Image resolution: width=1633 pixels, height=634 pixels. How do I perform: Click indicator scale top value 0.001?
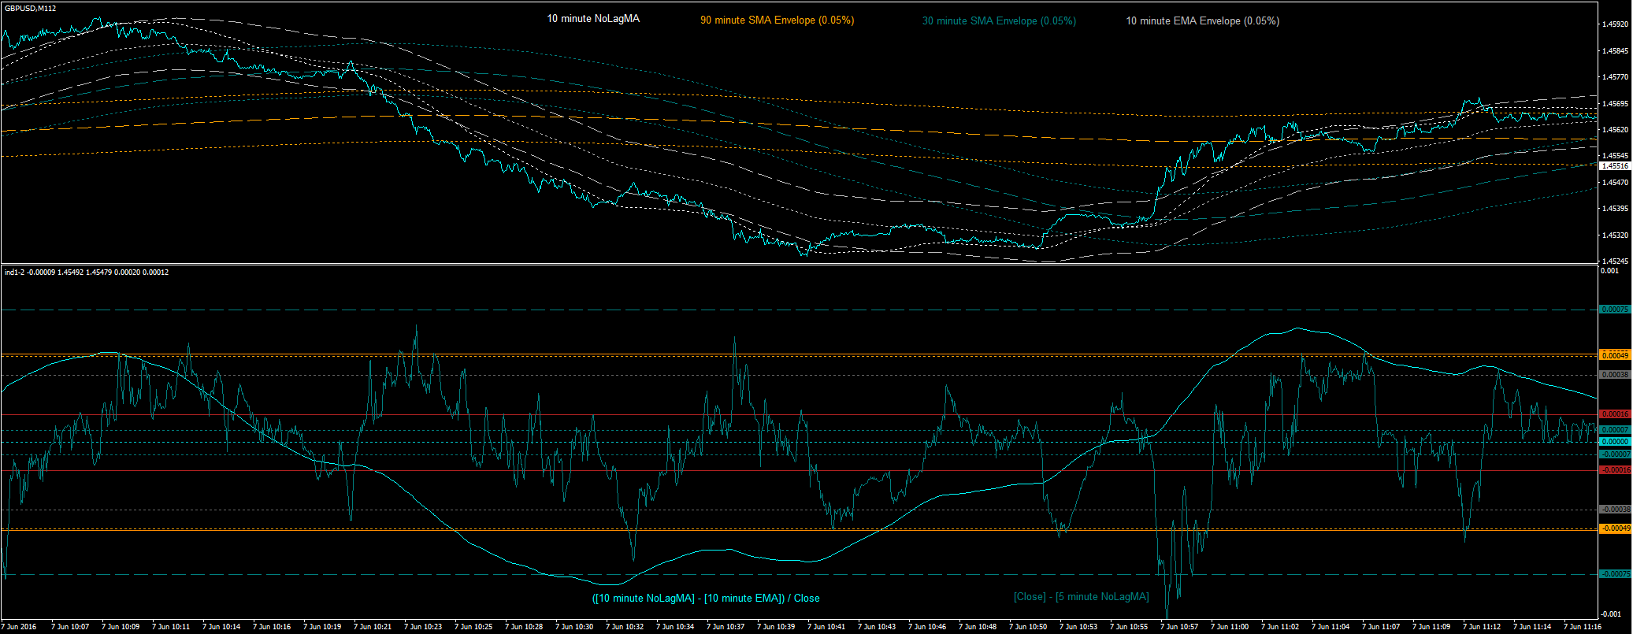point(1610,271)
